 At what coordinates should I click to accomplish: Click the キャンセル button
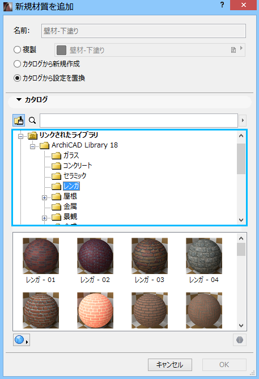tap(170, 364)
